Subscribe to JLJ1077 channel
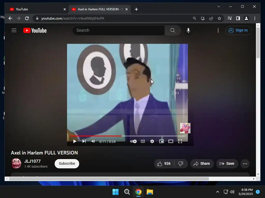Screen dimensions: 265x198 (67, 163)
